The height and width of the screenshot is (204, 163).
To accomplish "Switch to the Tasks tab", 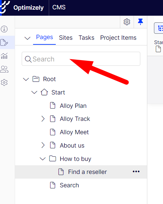I will [87, 38].
